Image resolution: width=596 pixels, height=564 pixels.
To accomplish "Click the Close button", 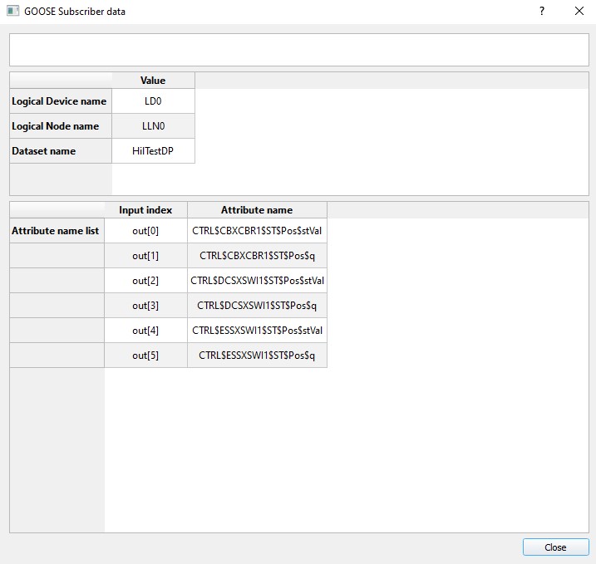I will (555, 547).
